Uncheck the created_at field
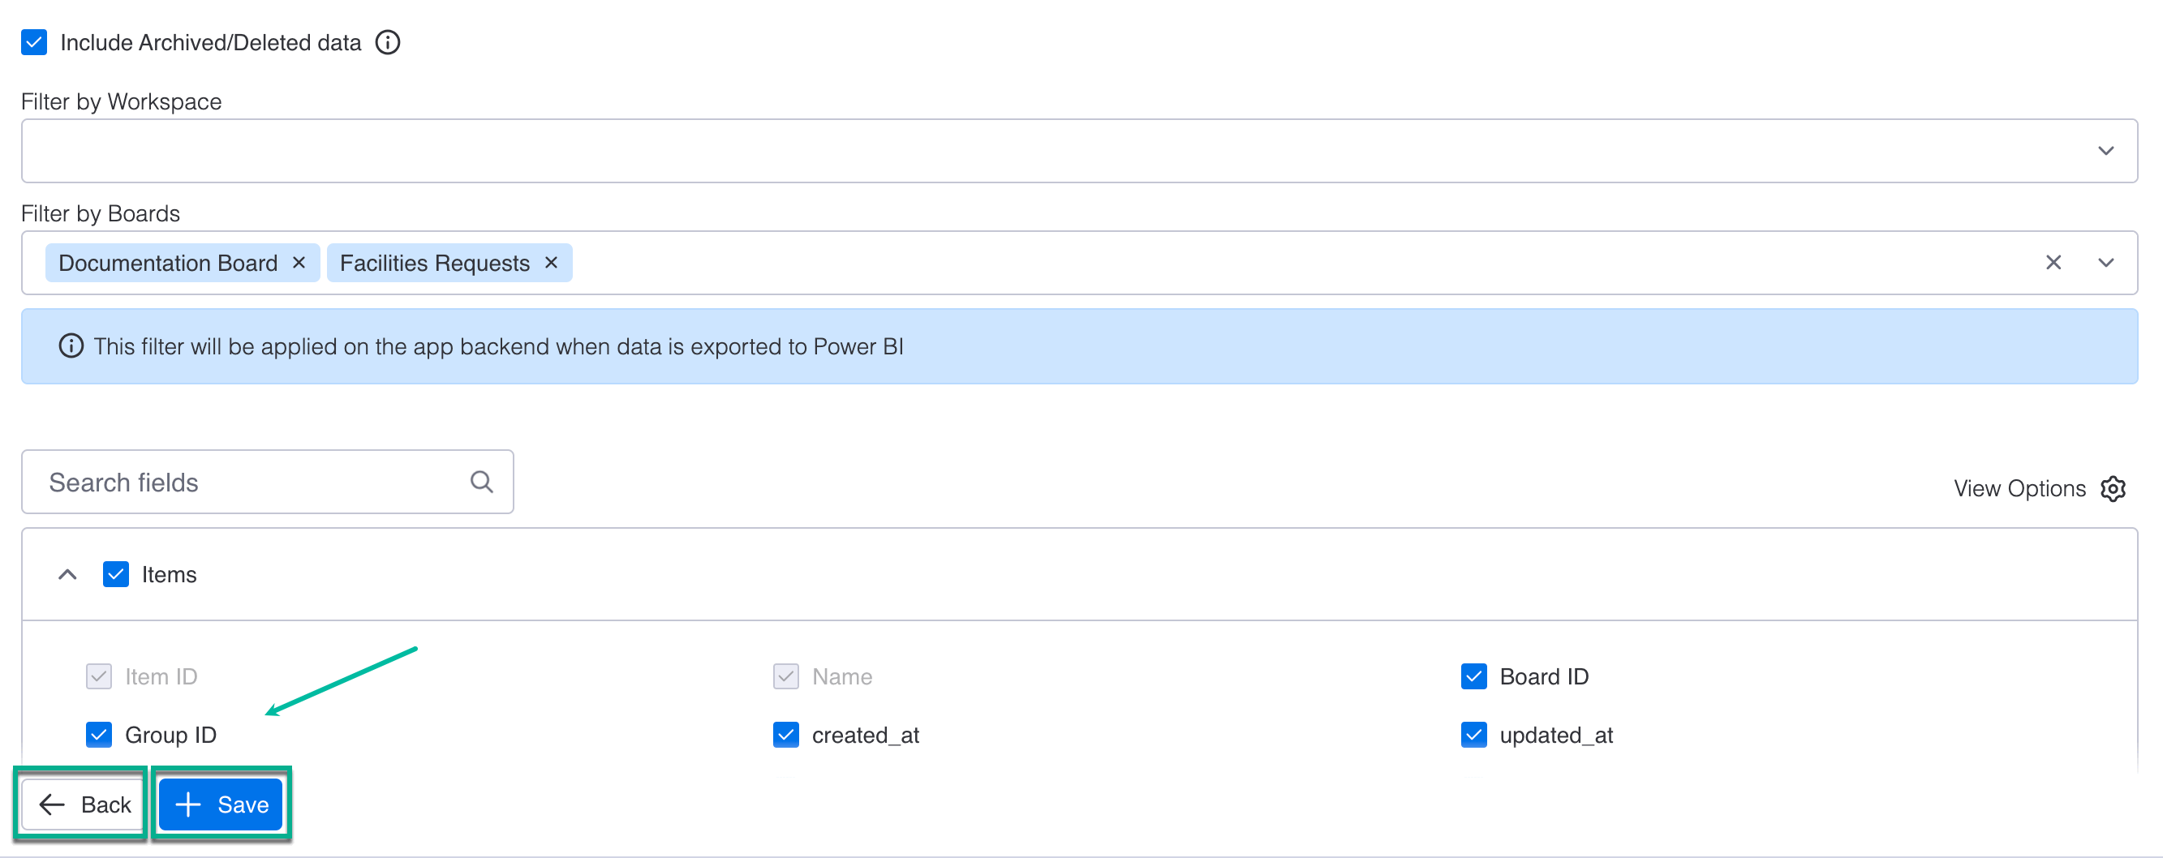This screenshot has height=858, width=2163. tap(786, 735)
